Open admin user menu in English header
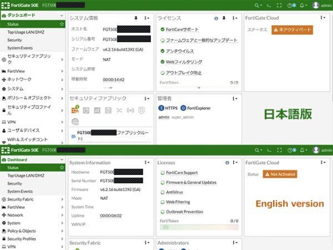333x250 pixels. coord(322,150)
